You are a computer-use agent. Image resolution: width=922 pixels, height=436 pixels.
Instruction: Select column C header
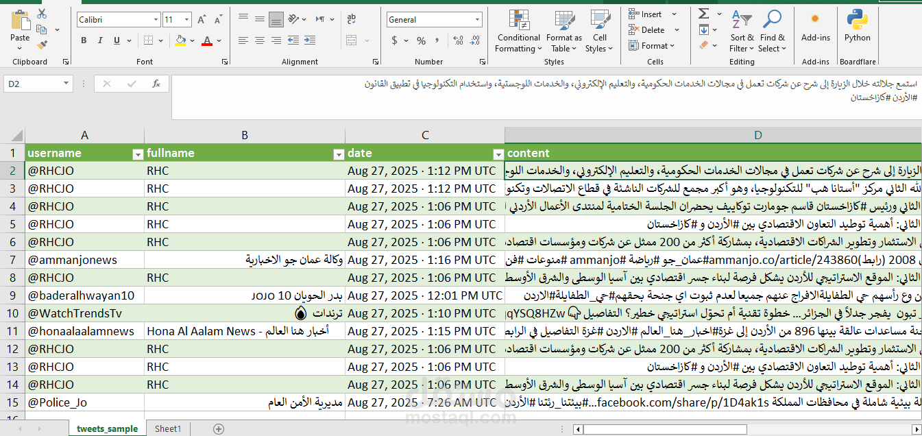425,136
